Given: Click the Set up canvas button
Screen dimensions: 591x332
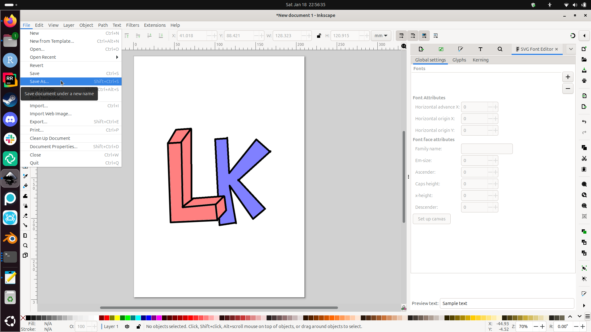Looking at the screenshot, I should (x=432, y=219).
